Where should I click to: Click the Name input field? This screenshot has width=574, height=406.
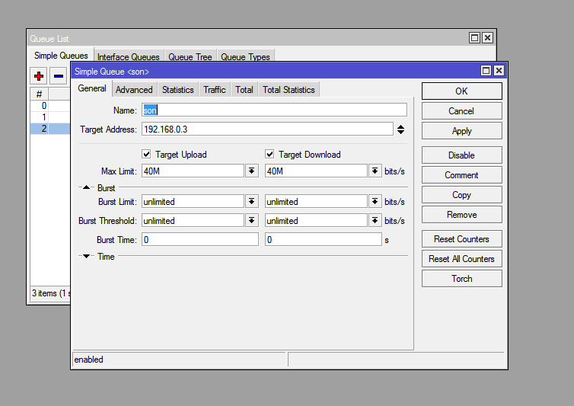coord(274,110)
